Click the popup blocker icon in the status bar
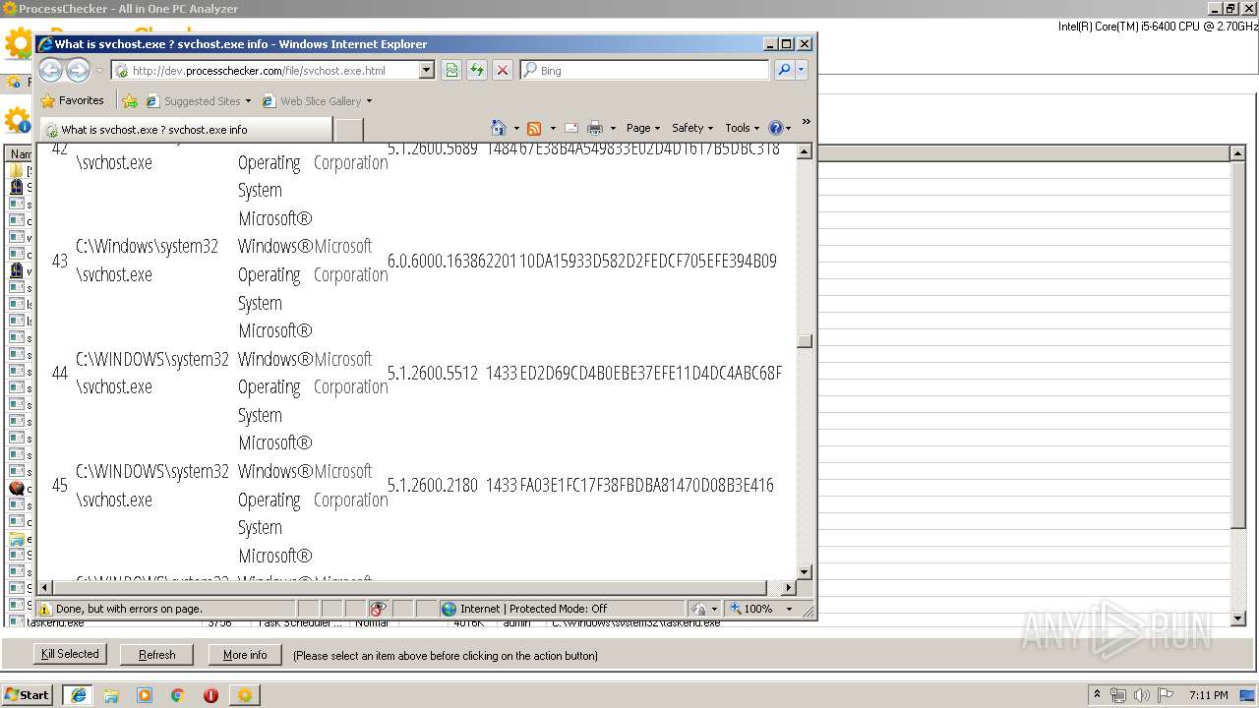 378,609
